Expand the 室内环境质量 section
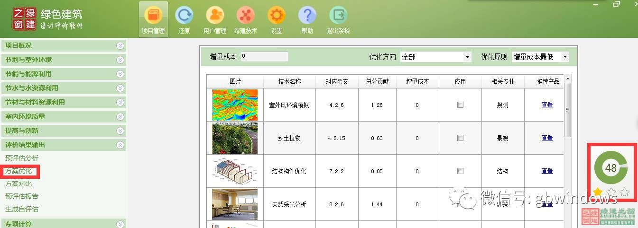This screenshot has width=638, height=228. tap(64, 116)
